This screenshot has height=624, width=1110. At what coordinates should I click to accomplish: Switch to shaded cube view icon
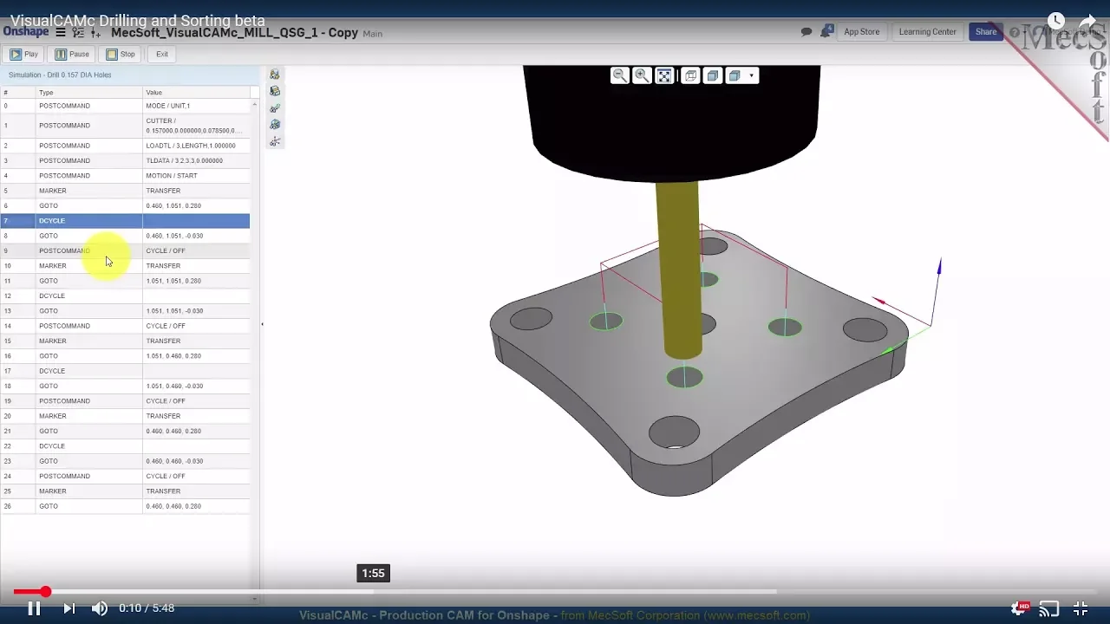pos(713,75)
